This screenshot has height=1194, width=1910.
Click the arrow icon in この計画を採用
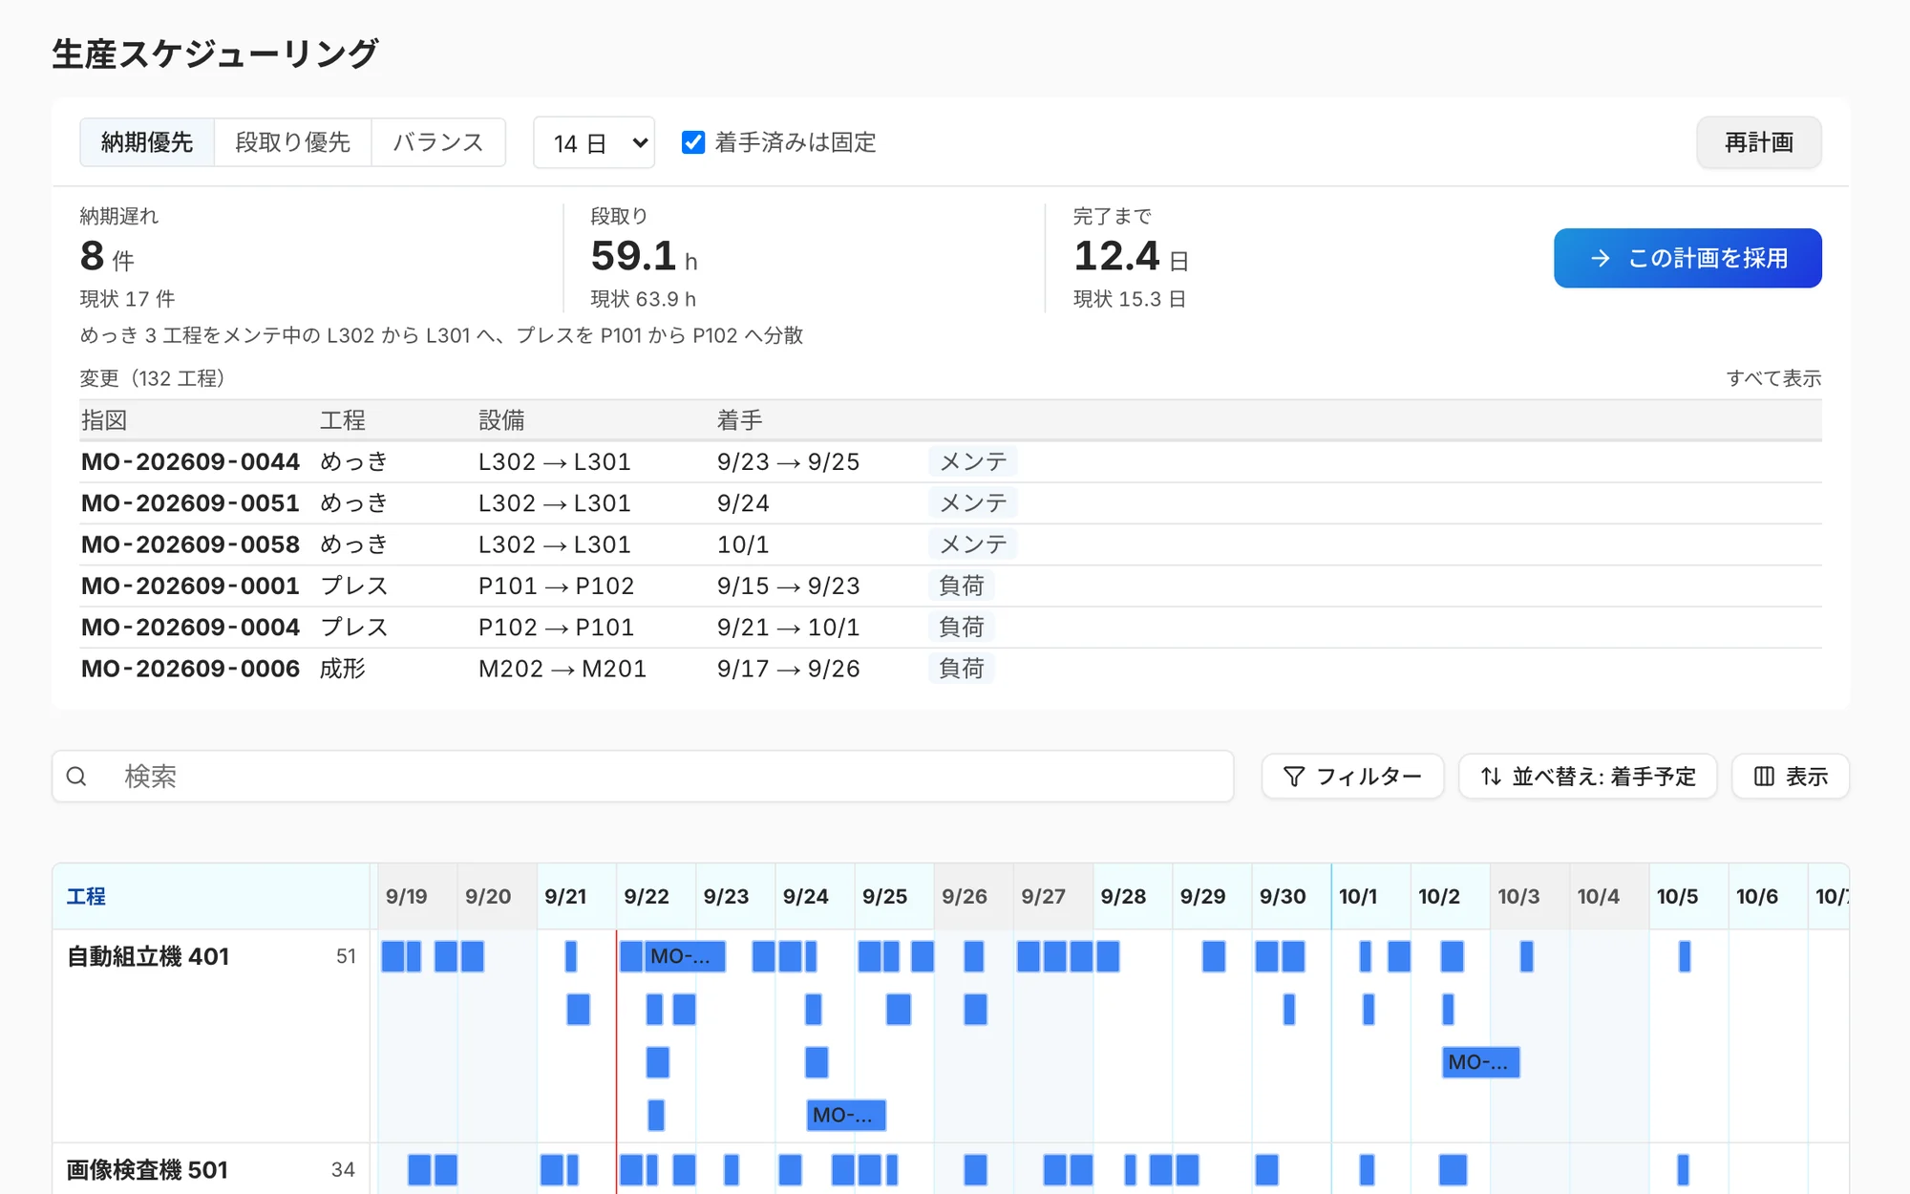tap(1601, 258)
